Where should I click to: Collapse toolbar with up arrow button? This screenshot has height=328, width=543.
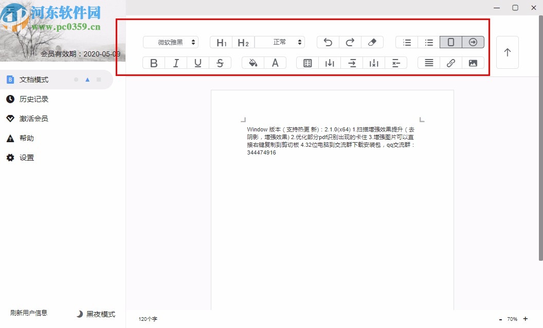point(508,52)
